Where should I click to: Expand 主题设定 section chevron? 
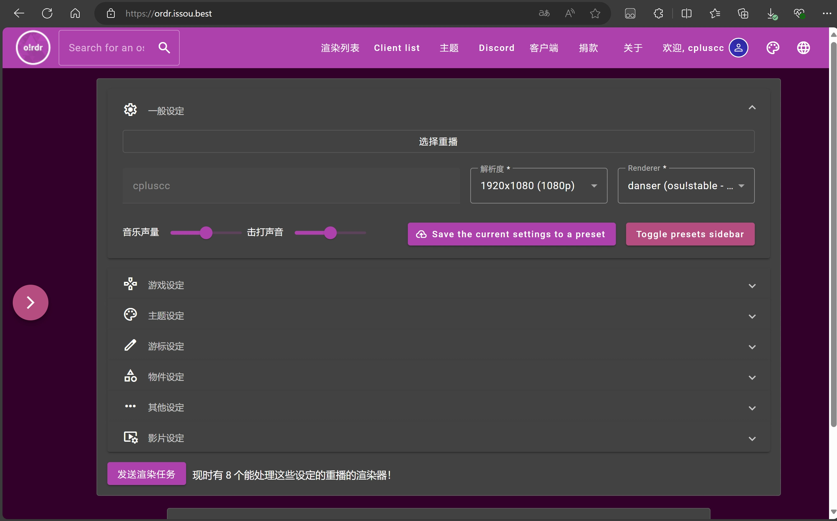pyautogui.click(x=752, y=316)
